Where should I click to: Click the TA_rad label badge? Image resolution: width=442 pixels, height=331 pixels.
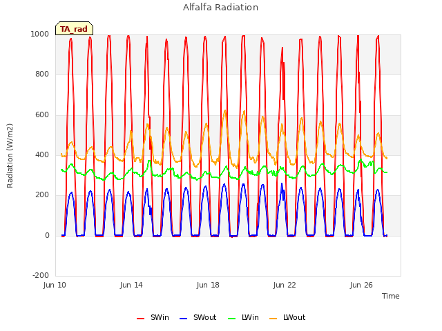(74, 28)
